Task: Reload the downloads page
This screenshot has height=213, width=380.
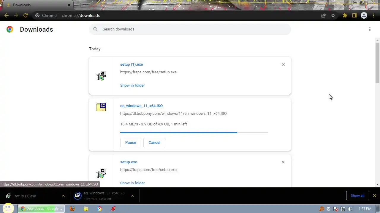Action: (26, 15)
